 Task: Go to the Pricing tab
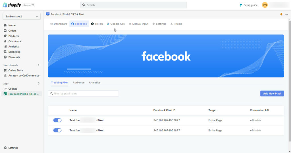pyautogui.click(x=176, y=24)
